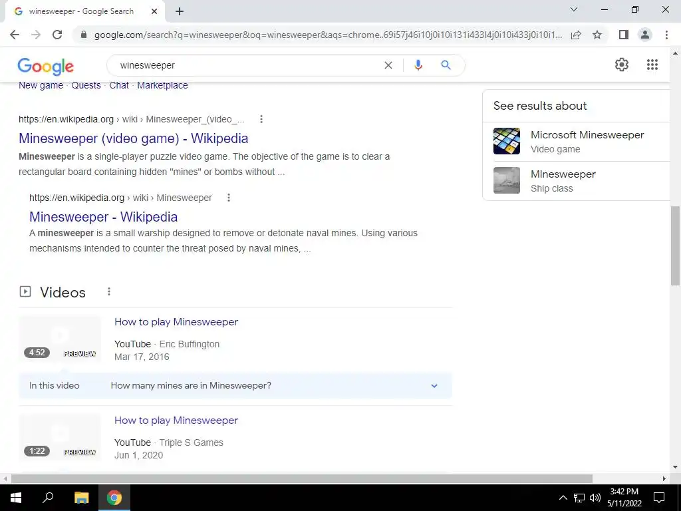681x511 pixels.
Task: Open the Eric Buffington video thumbnail
Action: (x=60, y=339)
